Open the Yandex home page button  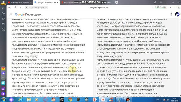[16, 8]
